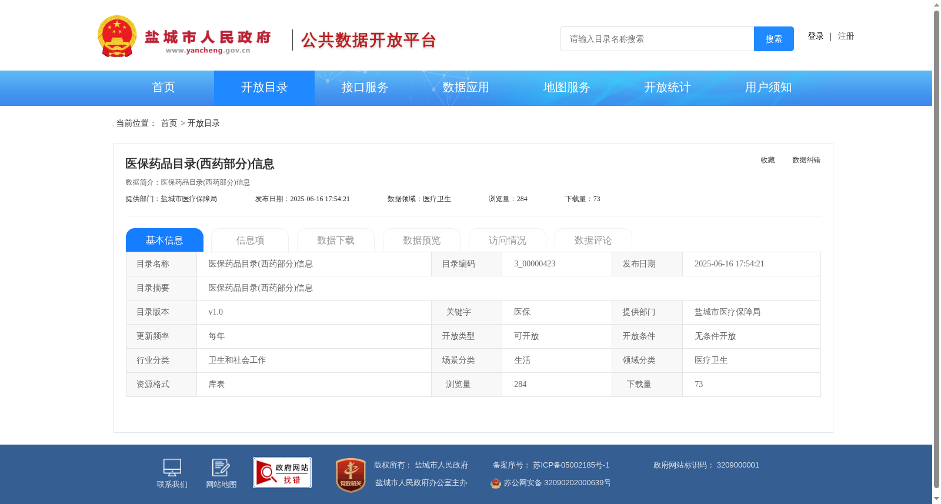Click the 党政机关 red shield badge

pyautogui.click(x=351, y=475)
